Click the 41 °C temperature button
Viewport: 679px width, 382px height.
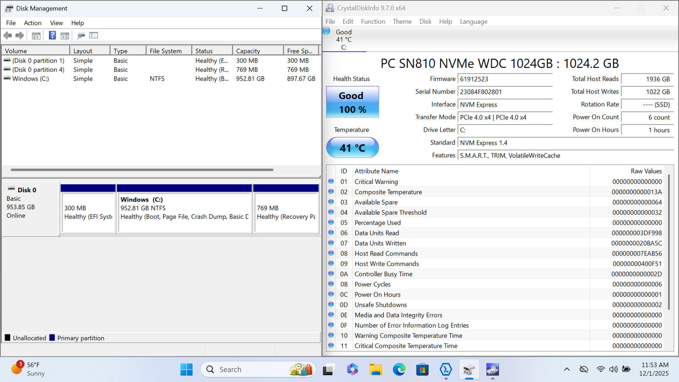(352, 148)
